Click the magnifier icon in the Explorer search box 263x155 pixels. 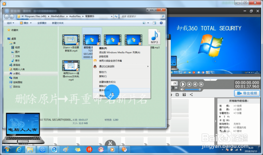[x=163, y=16]
